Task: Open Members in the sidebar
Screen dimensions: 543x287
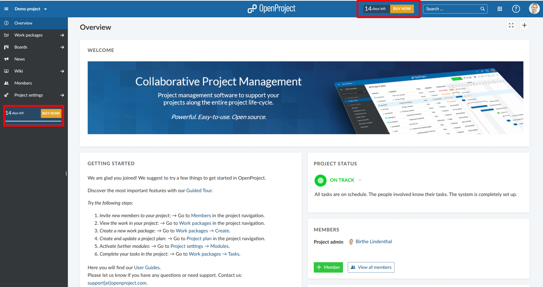Action: 23,83
